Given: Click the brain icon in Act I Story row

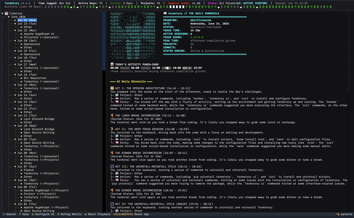Looking at the screenshot, I should point(117,102).
